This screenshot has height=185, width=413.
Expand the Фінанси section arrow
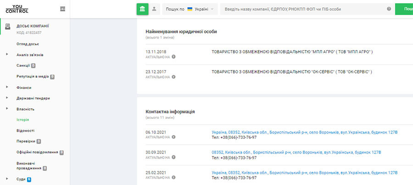point(7,88)
